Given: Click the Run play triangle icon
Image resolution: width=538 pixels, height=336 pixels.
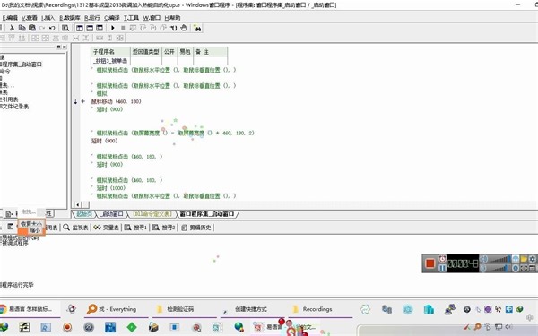Looking at the screenshot, I should click(113, 28).
